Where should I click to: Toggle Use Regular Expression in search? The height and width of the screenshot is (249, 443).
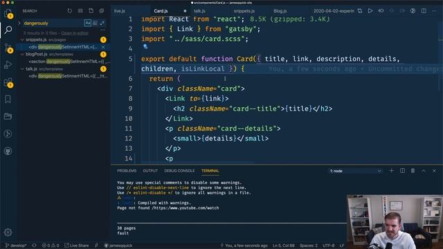pos(102,23)
